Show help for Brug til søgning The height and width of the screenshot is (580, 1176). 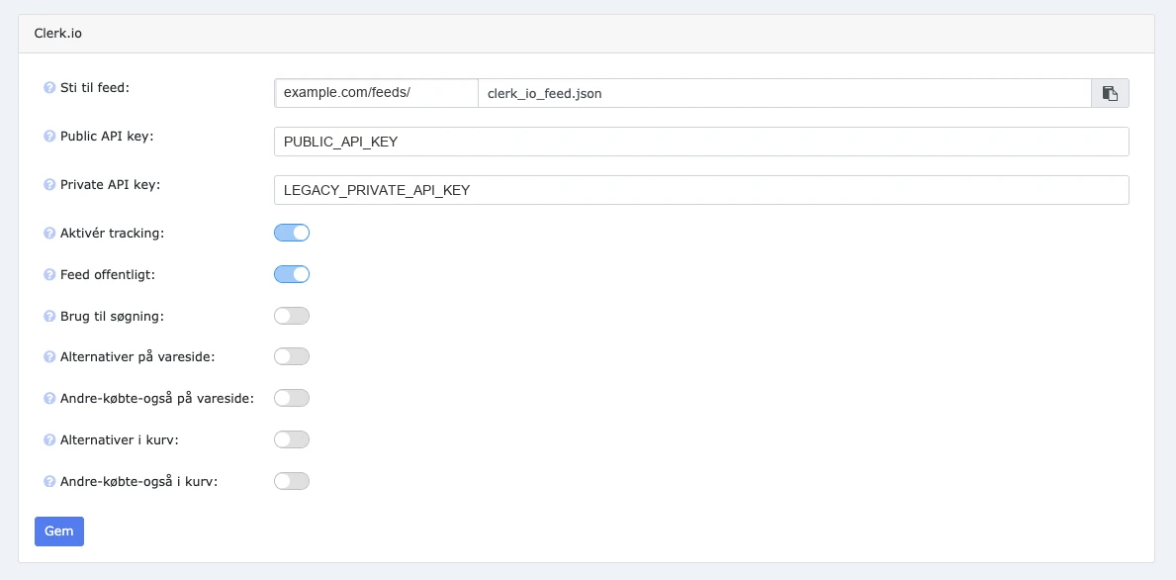50,316
